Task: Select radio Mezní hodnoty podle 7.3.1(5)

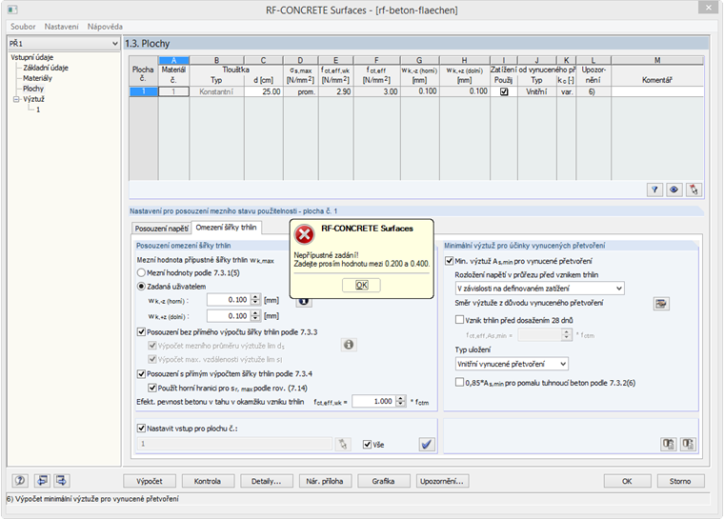Action: 141,273
